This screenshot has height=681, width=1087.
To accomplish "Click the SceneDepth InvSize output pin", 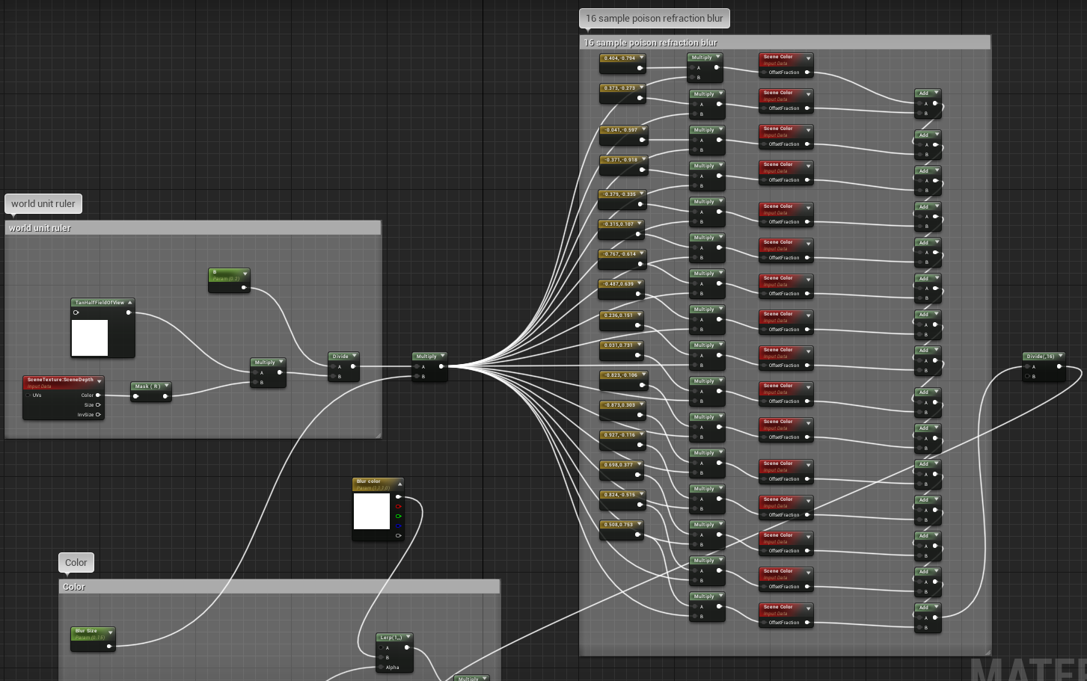I will 98,415.
